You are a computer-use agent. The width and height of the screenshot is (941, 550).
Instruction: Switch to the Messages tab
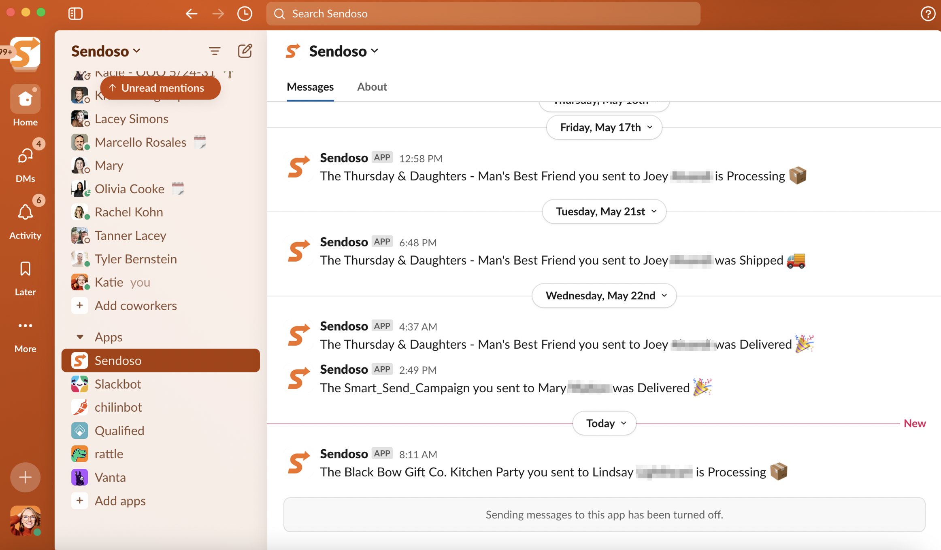[310, 87]
